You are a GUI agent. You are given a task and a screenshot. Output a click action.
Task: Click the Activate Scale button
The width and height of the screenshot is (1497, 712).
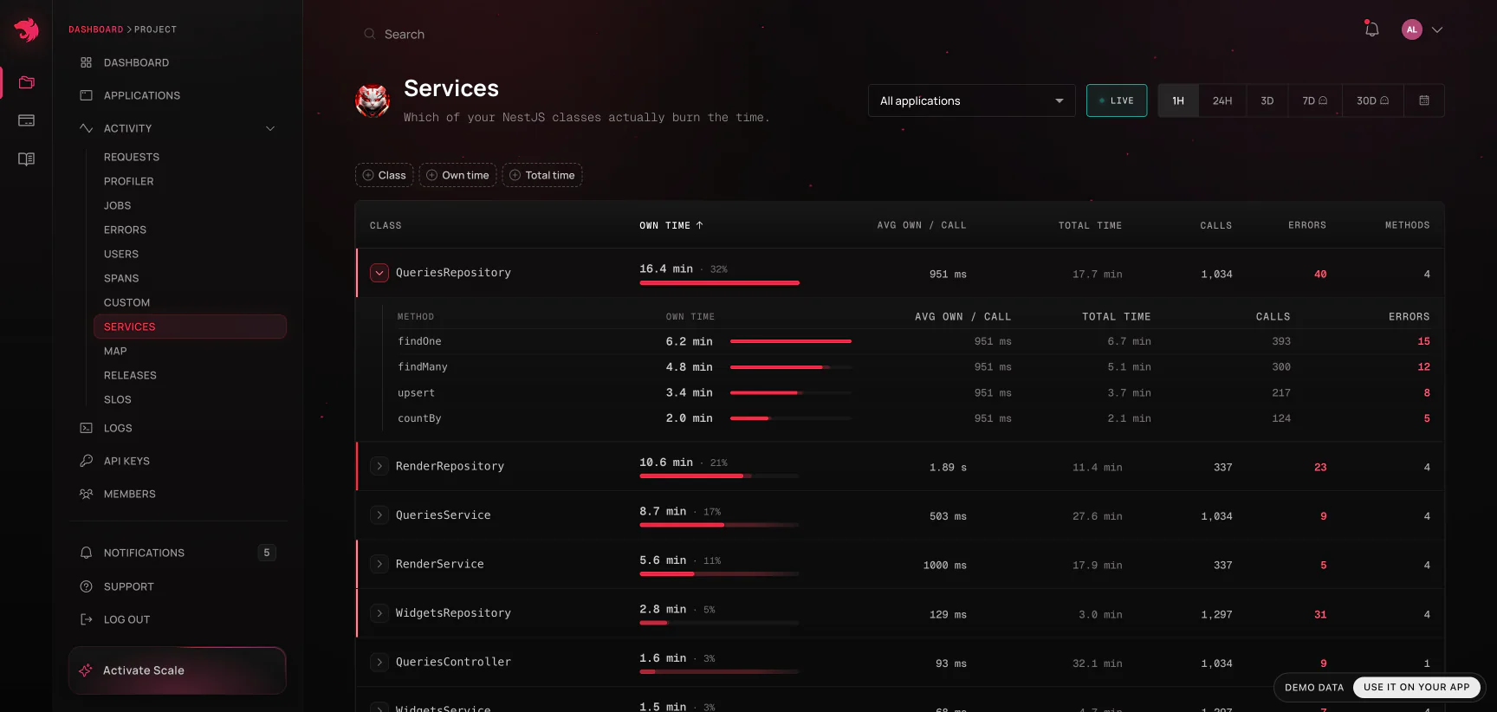click(178, 670)
